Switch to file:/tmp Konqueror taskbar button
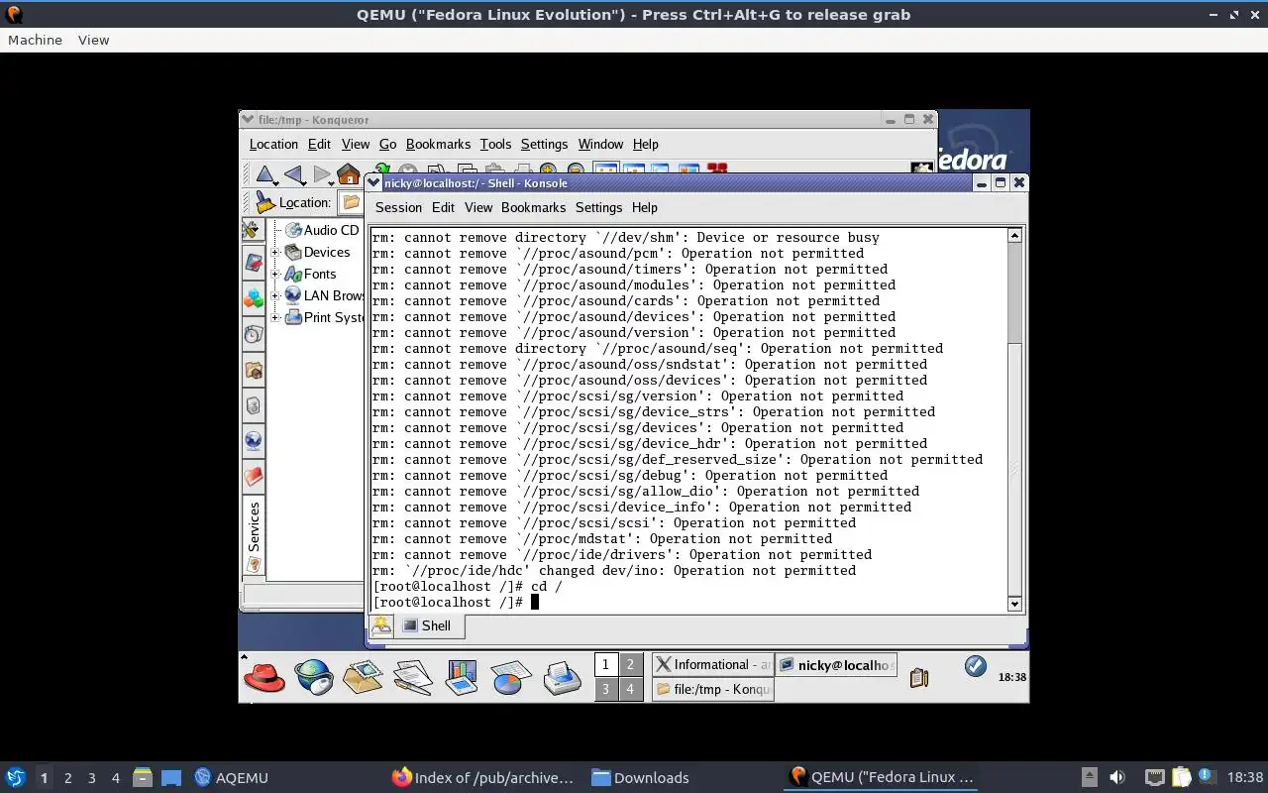Screen dimensions: 1268x793 click(x=713, y=689)
